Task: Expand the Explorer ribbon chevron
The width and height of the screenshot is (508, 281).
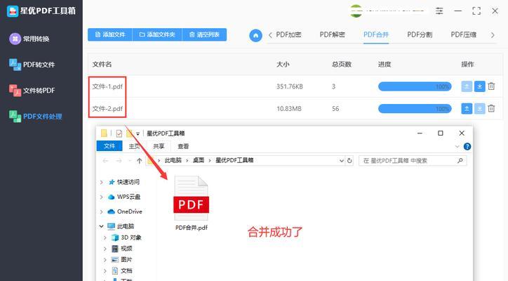Action: pyautogui.click(x=457, y=147)
